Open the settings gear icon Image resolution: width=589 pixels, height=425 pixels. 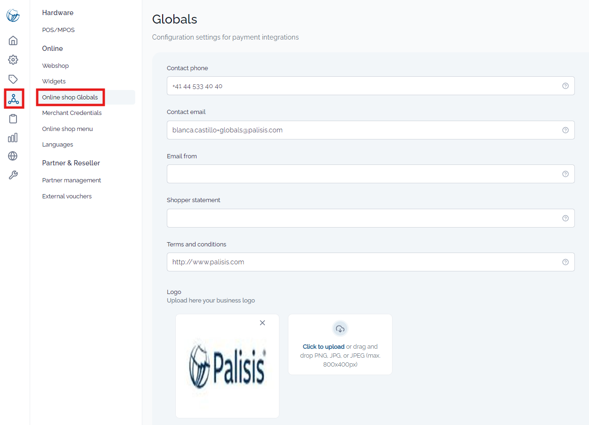coord(13,60)
